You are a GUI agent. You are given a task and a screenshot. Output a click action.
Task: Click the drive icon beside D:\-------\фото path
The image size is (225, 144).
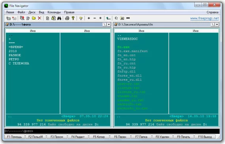pyautogui.click(x=7, y=25)
